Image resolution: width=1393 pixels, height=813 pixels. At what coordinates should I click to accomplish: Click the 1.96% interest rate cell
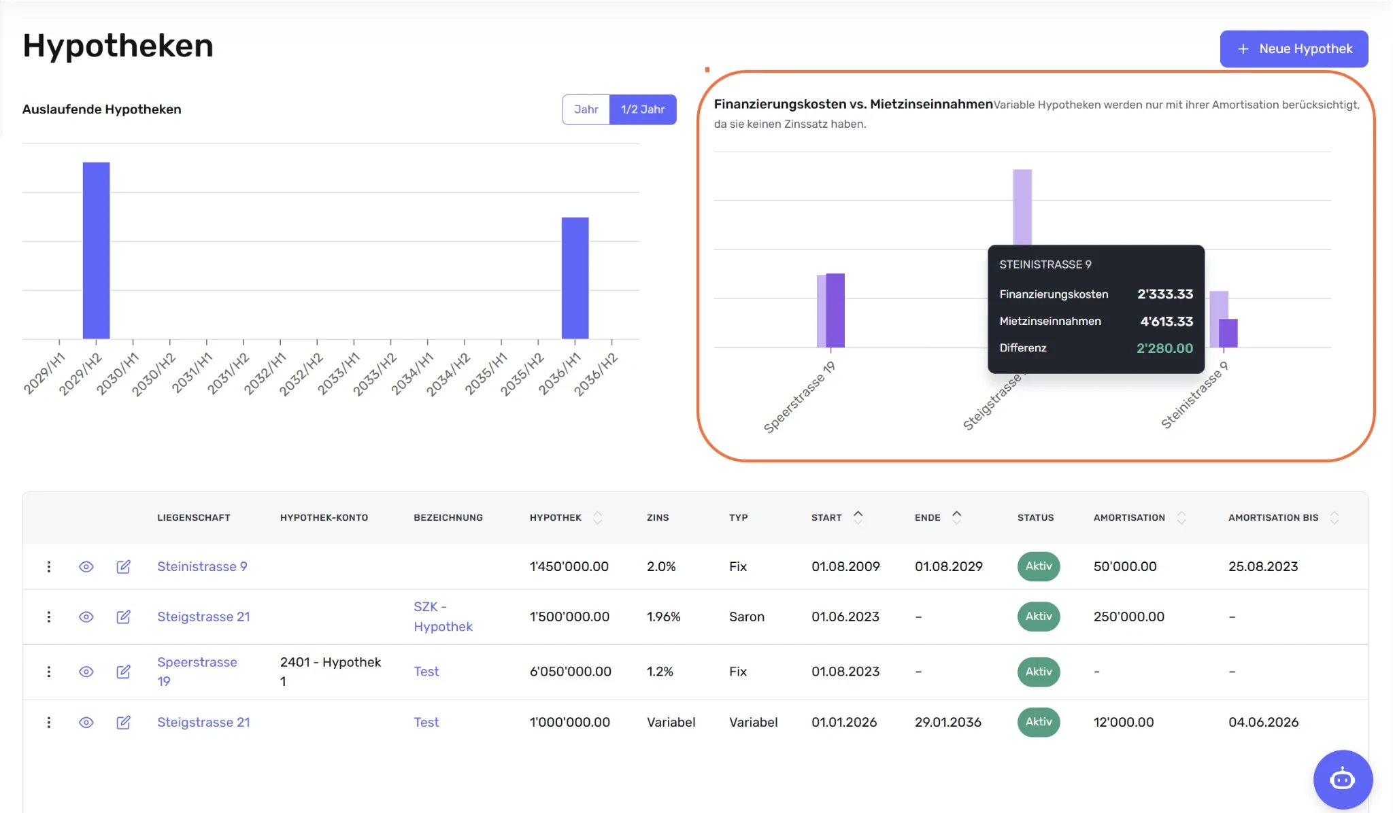663,617
